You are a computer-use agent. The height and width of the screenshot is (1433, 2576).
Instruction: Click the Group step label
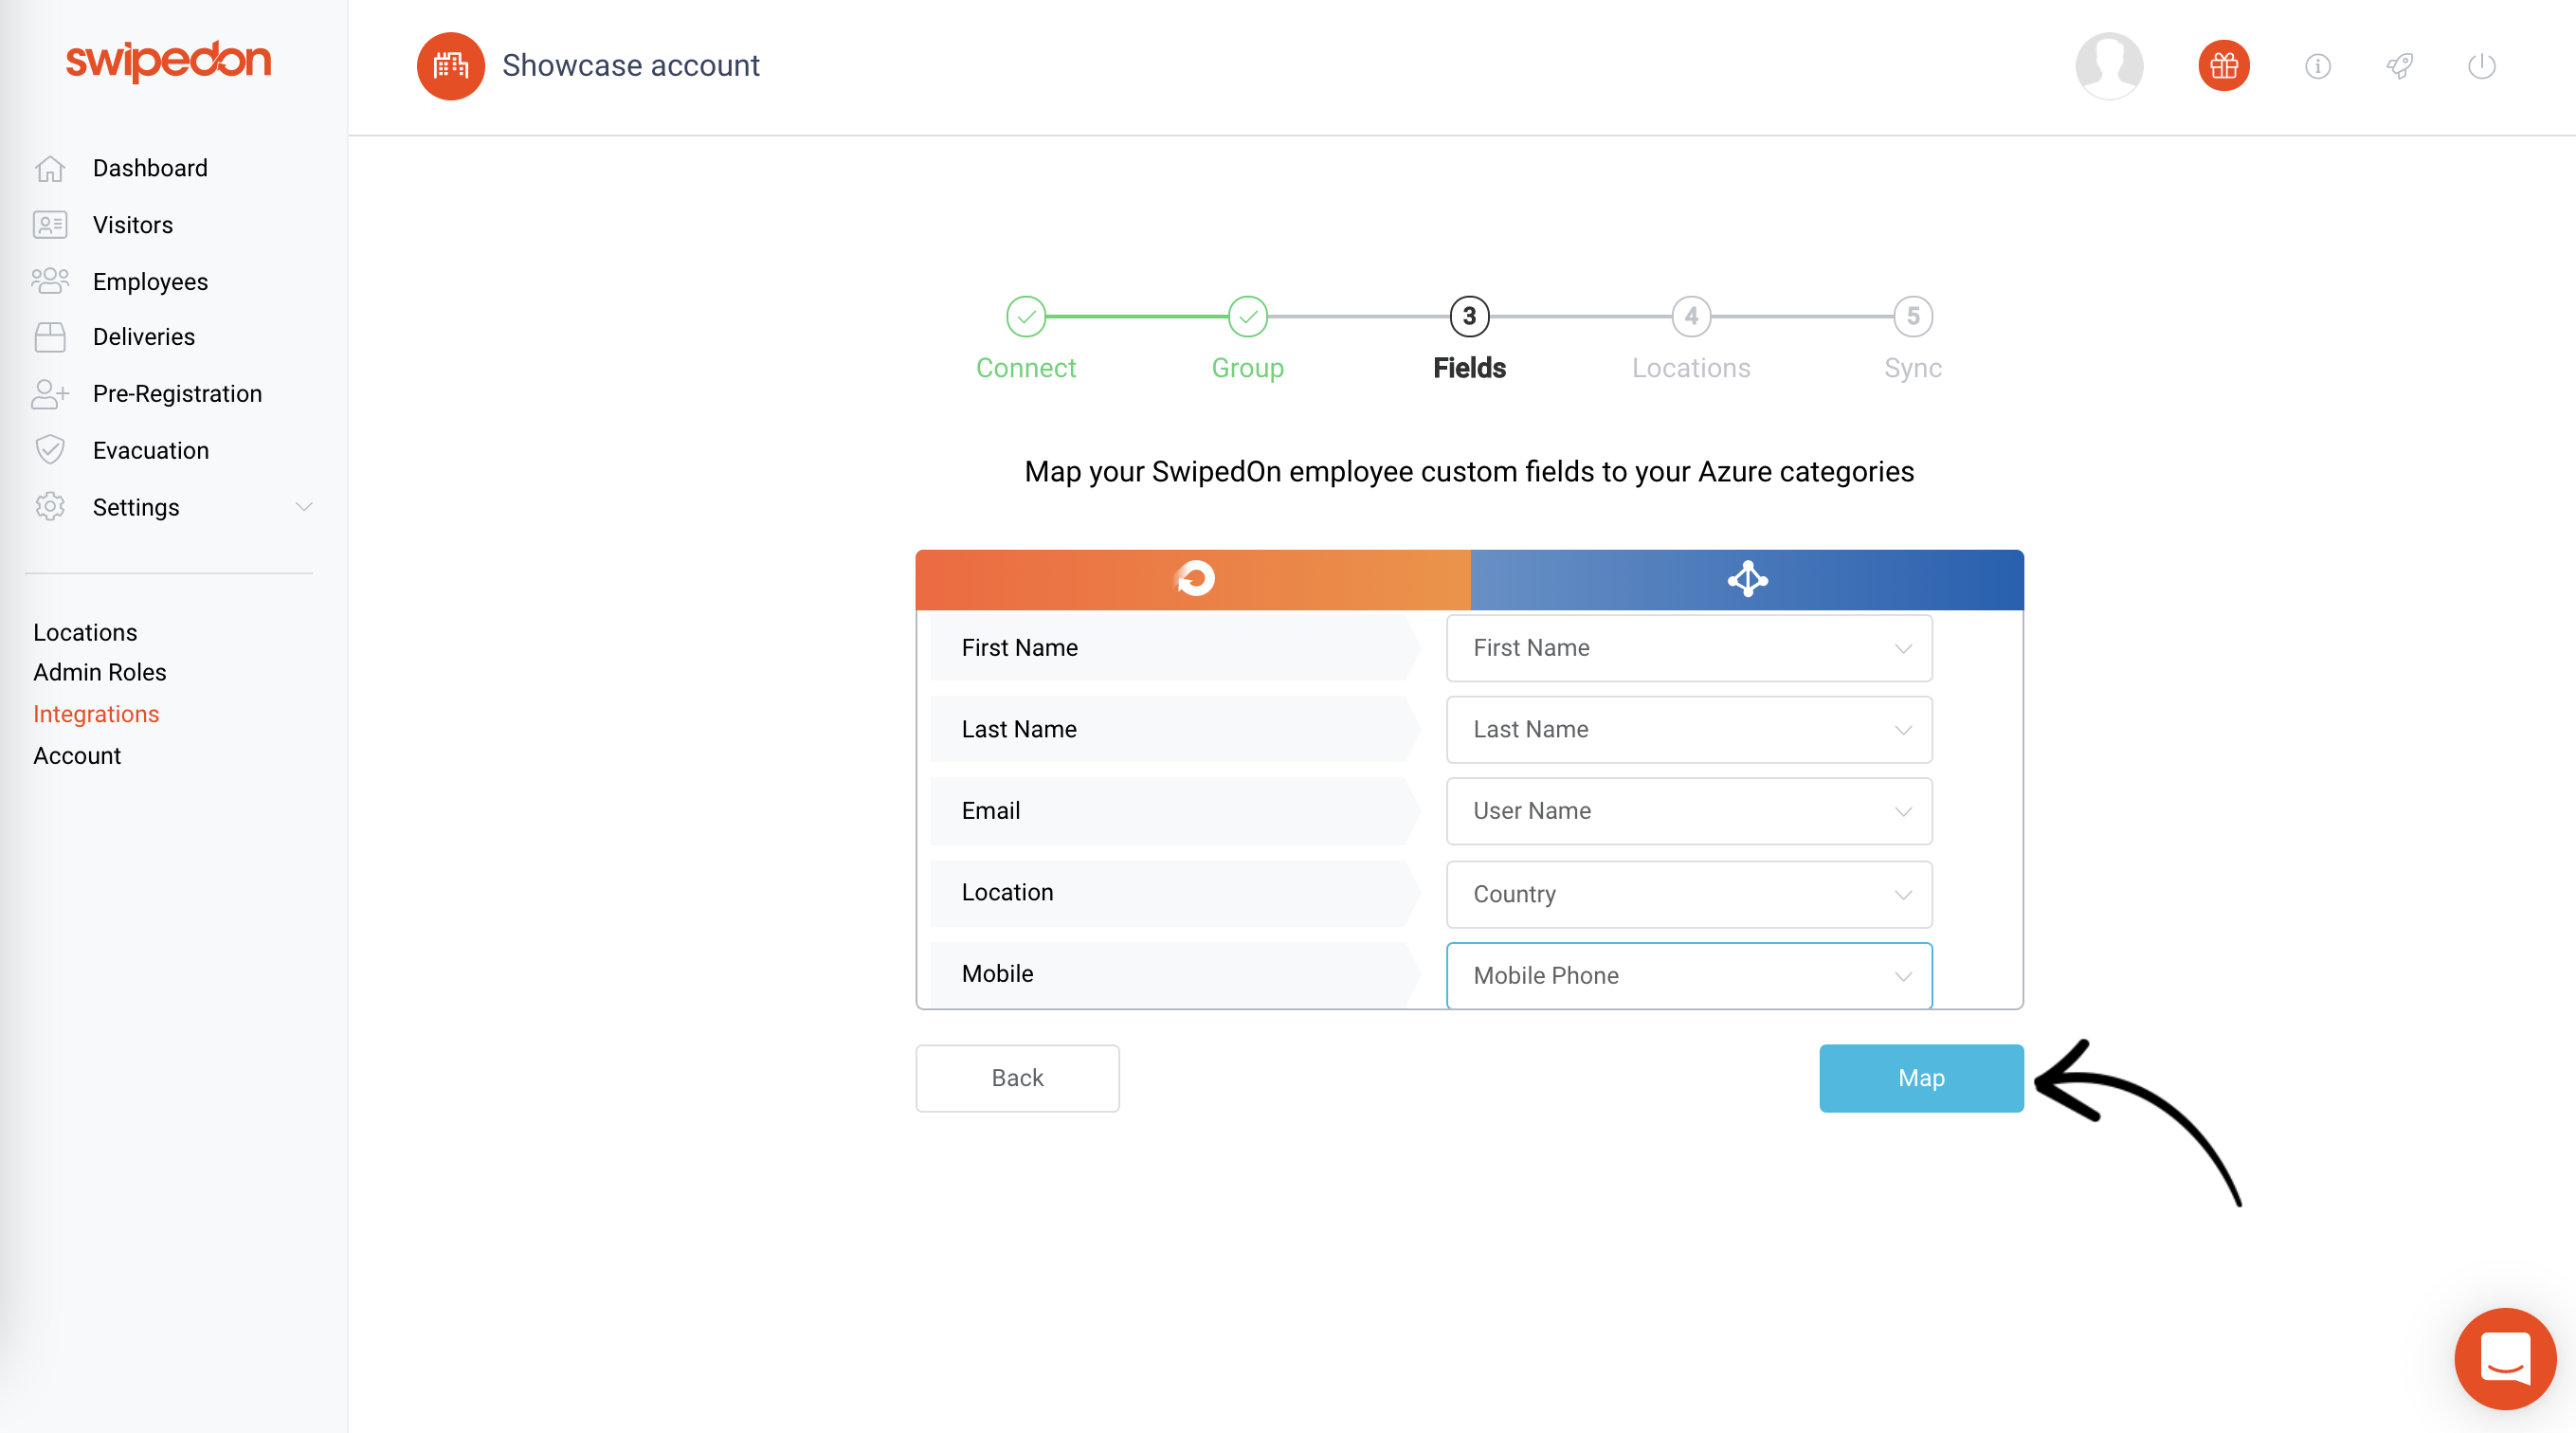1248,368
